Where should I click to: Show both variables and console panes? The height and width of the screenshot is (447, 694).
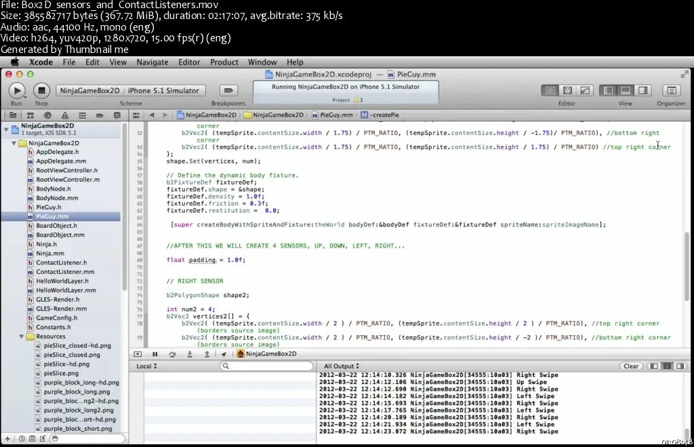pyautogui.click(x=667, y=366)
